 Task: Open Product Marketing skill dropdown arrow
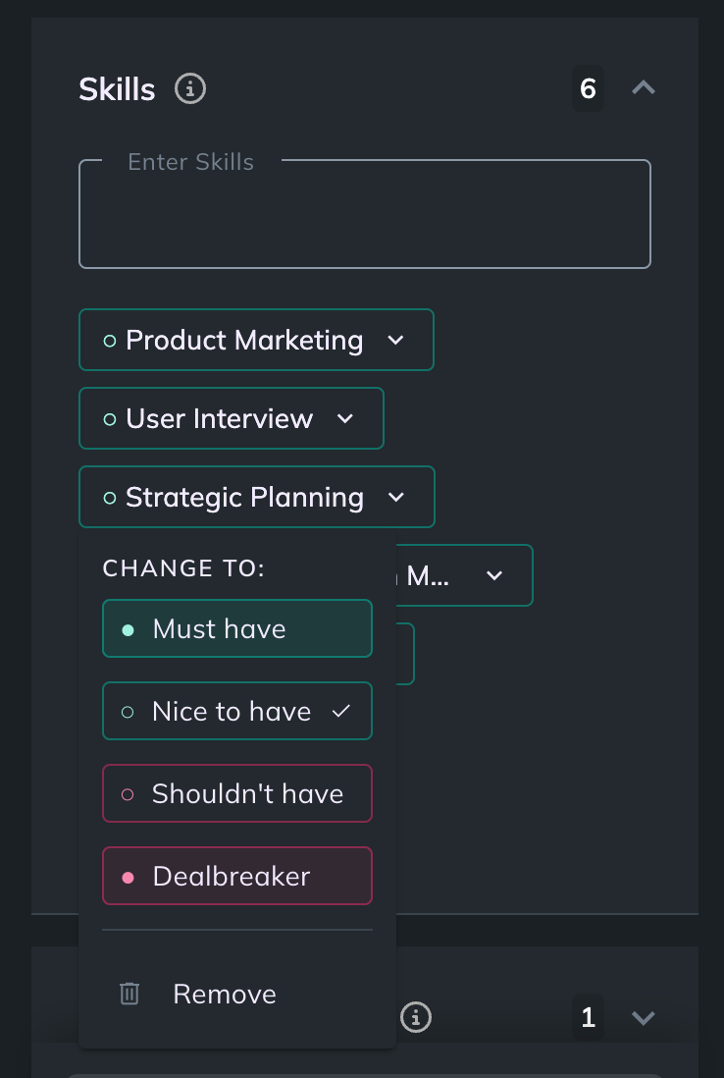(x=395, y=341)
